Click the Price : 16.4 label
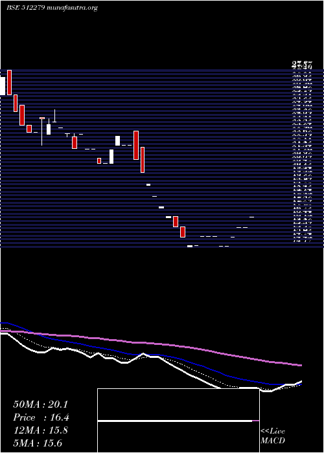 (41, 417)
